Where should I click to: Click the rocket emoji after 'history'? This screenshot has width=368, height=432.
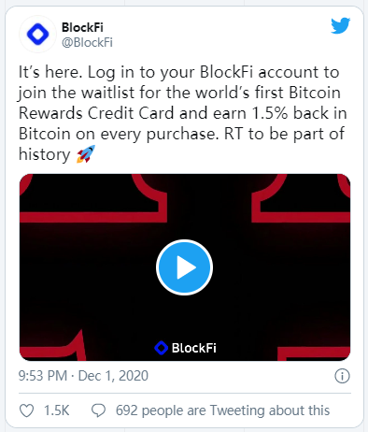tap(86, 154)
